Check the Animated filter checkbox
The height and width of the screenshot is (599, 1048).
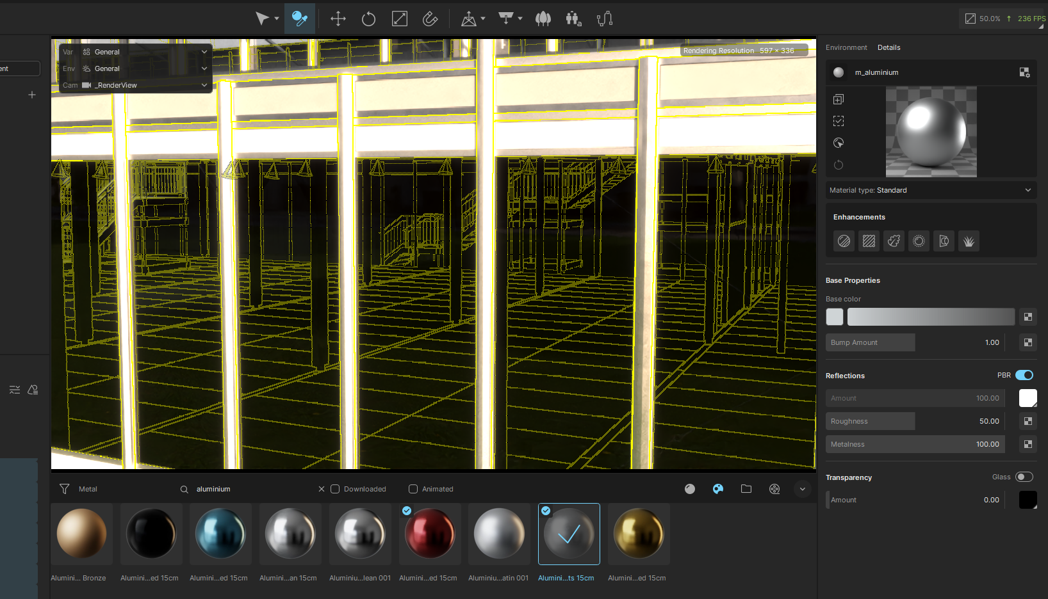[x=413, y=489]
